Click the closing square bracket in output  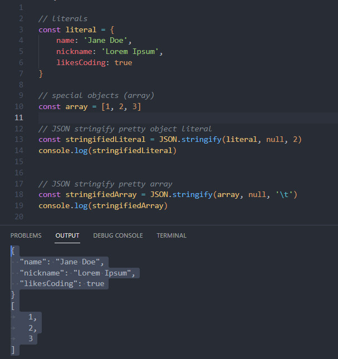(x=13, y=350)
